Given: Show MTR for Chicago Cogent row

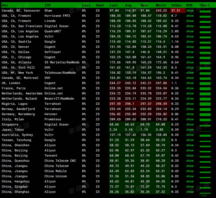Looking at the screenshot, I should coord(190,57).
